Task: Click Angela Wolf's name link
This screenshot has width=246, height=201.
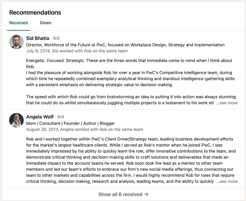Action: tap(40, 117)
